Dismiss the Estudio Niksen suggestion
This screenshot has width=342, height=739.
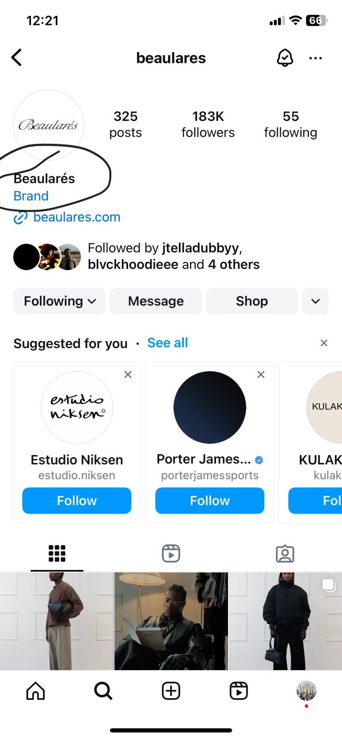[128, 375]
